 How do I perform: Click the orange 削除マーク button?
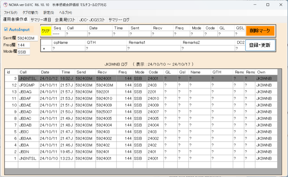260,31
